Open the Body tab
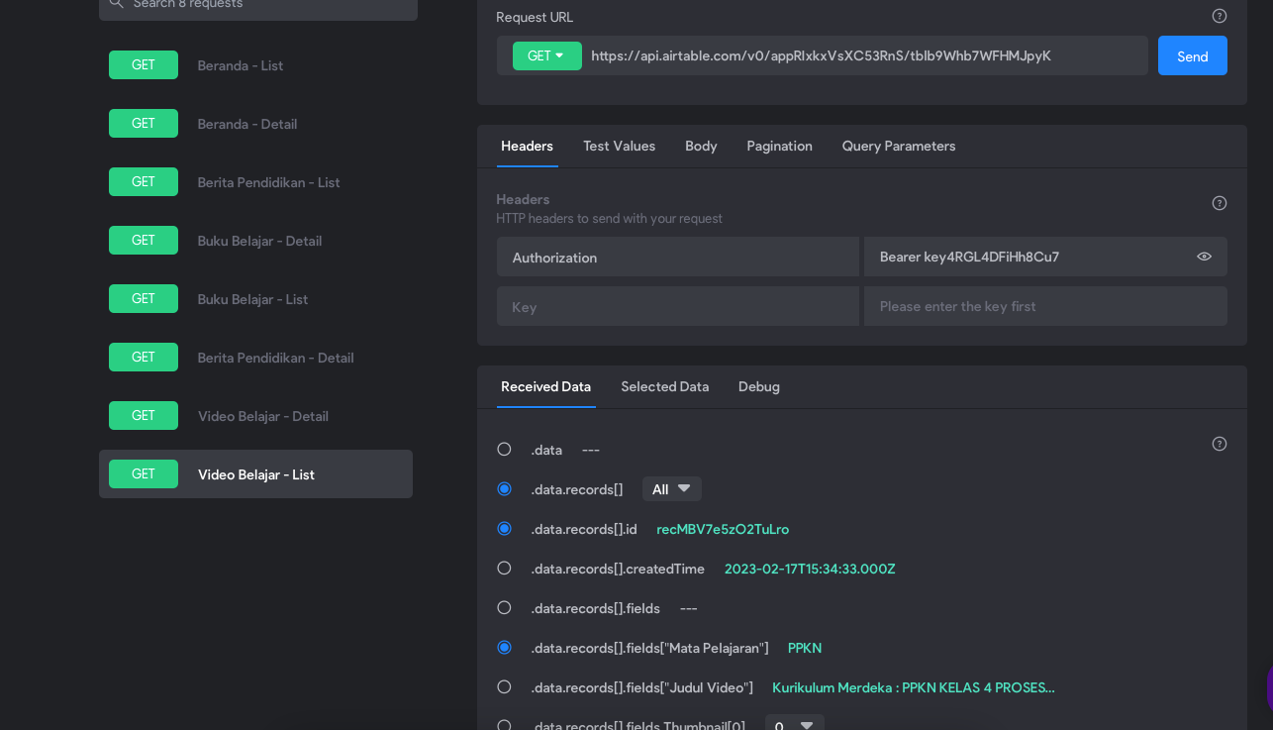The height and width of the screenshot is (730, 1273). click(701, 146)
